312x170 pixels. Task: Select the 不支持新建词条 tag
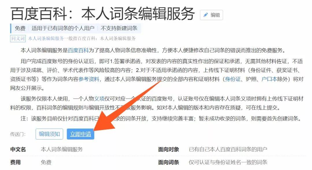(119, 28)
